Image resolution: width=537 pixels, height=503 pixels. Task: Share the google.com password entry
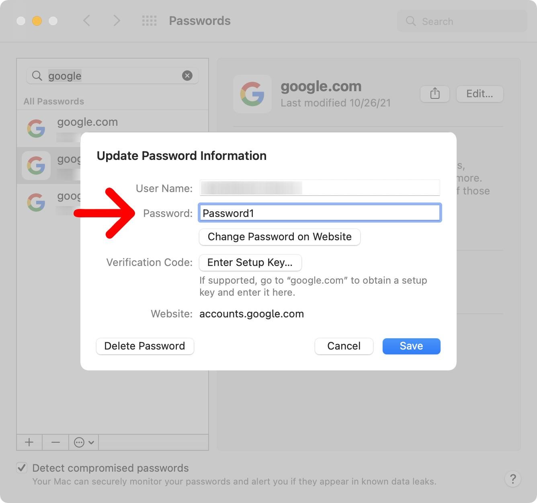435,94
